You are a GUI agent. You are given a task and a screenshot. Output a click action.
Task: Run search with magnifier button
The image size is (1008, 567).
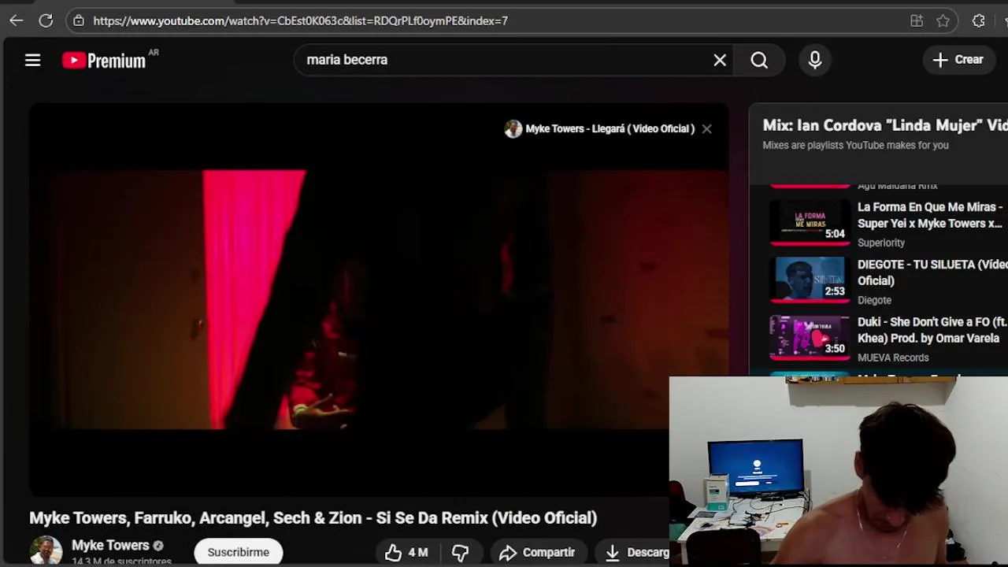[x=759, y=60]
